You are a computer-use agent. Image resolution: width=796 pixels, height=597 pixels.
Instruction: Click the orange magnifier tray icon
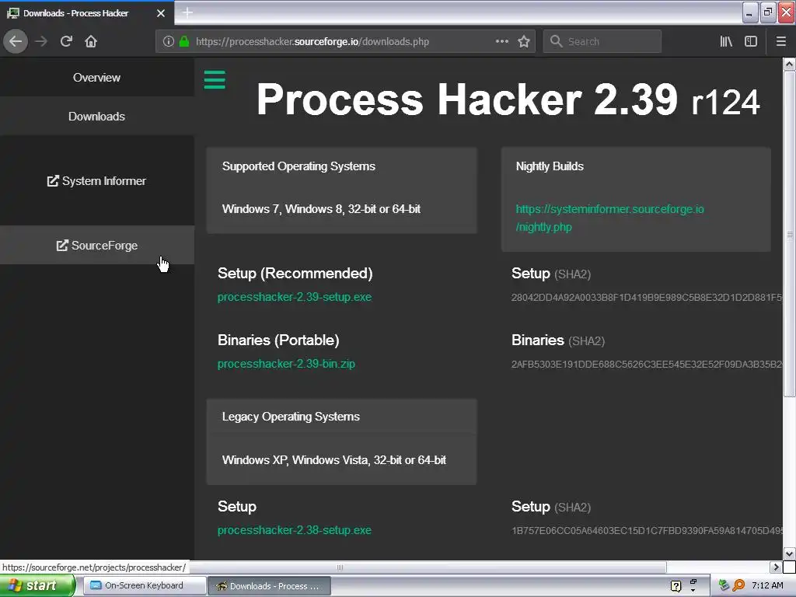pos(738,585)
